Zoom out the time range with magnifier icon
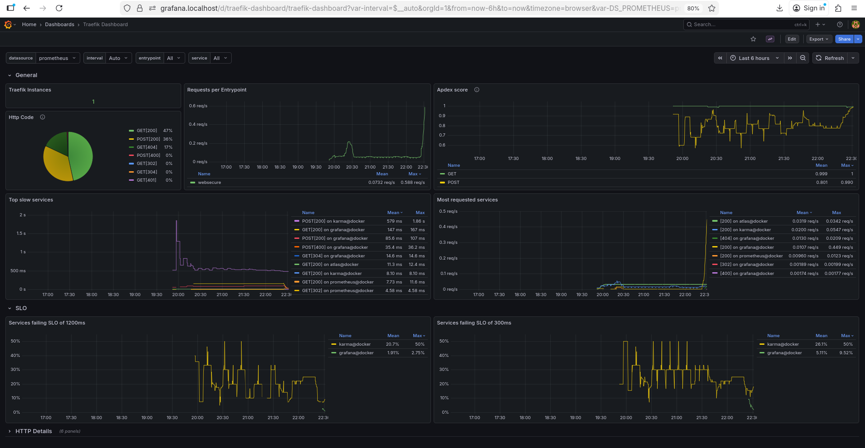The height and width of the screenshot is (448, 865). [803, 58]
